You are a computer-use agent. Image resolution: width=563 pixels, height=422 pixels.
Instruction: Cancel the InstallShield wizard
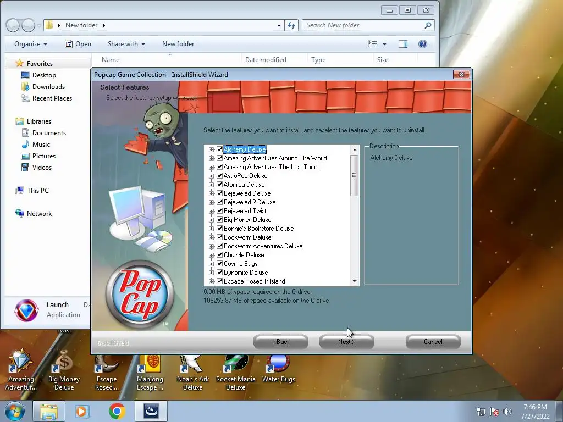[x=433, y=342]
